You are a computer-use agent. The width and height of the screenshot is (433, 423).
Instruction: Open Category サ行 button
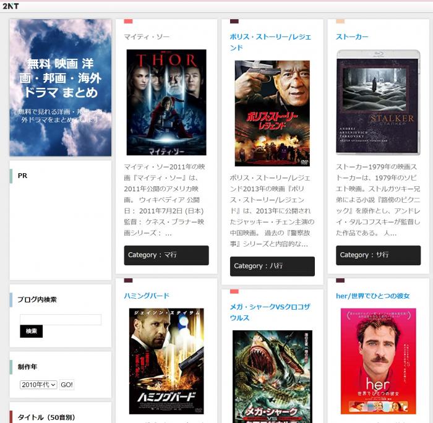pos(379,255)
